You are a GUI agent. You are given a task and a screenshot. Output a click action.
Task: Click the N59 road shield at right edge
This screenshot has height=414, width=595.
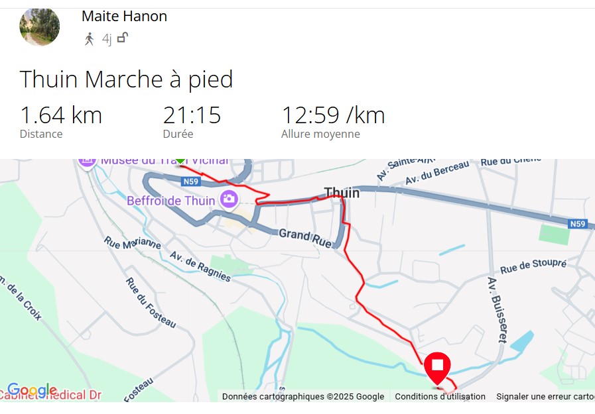click(x=578, y=224)
